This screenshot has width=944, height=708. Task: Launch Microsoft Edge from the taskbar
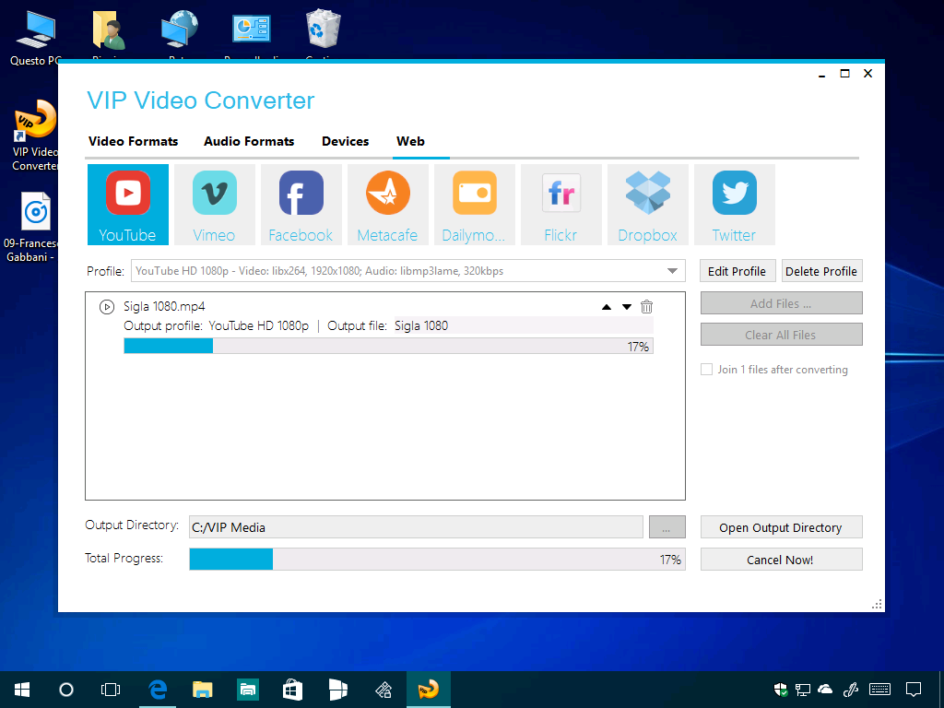pos(158,690)
